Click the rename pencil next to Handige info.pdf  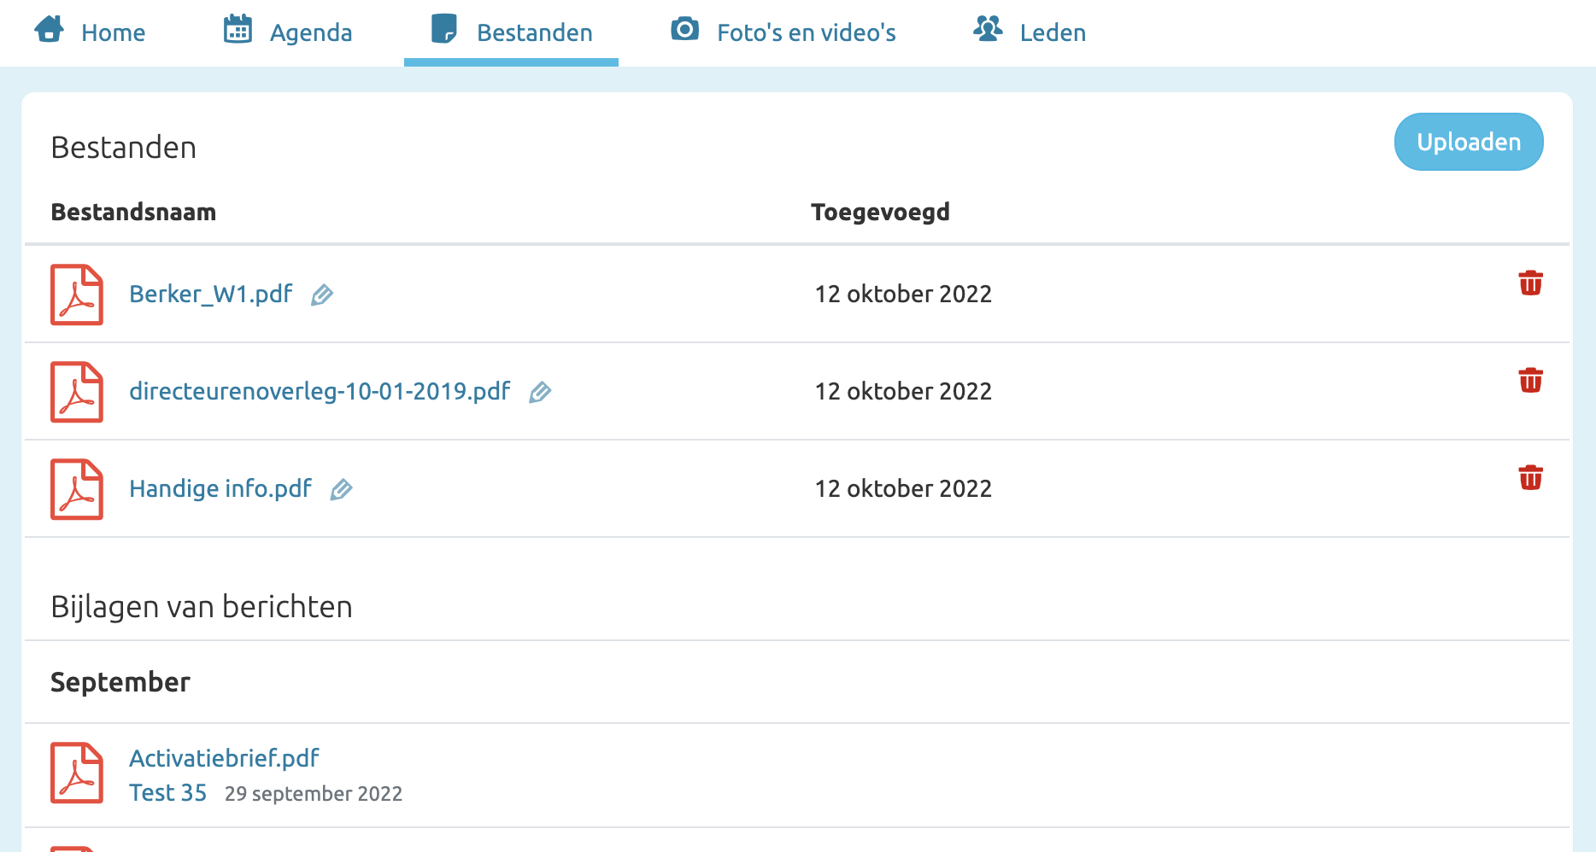tap(341, 490)
